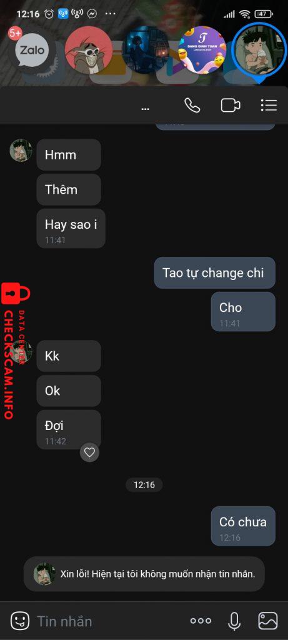Focus the Tin nhắn message input field

110,621
